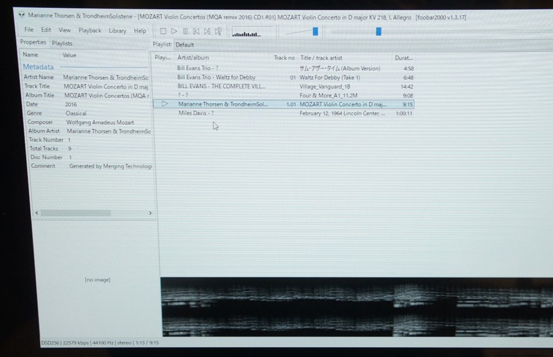Click the seek bar handle
This screenshot has height=357, width=553.
click(x=379, y=32)
